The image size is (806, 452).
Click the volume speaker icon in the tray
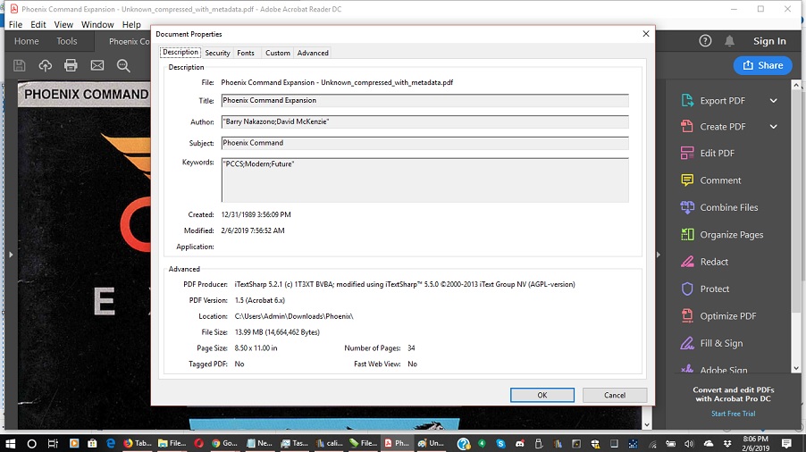pyautogui.click(x=689, y=443)
